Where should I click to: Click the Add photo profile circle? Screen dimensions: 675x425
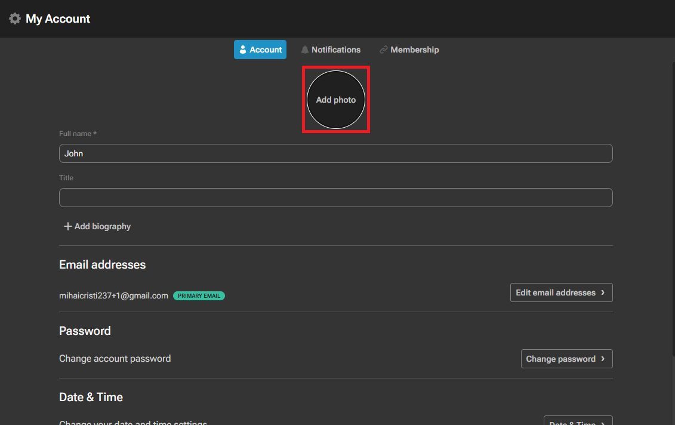pyautogui.click(x=335, y=100)
